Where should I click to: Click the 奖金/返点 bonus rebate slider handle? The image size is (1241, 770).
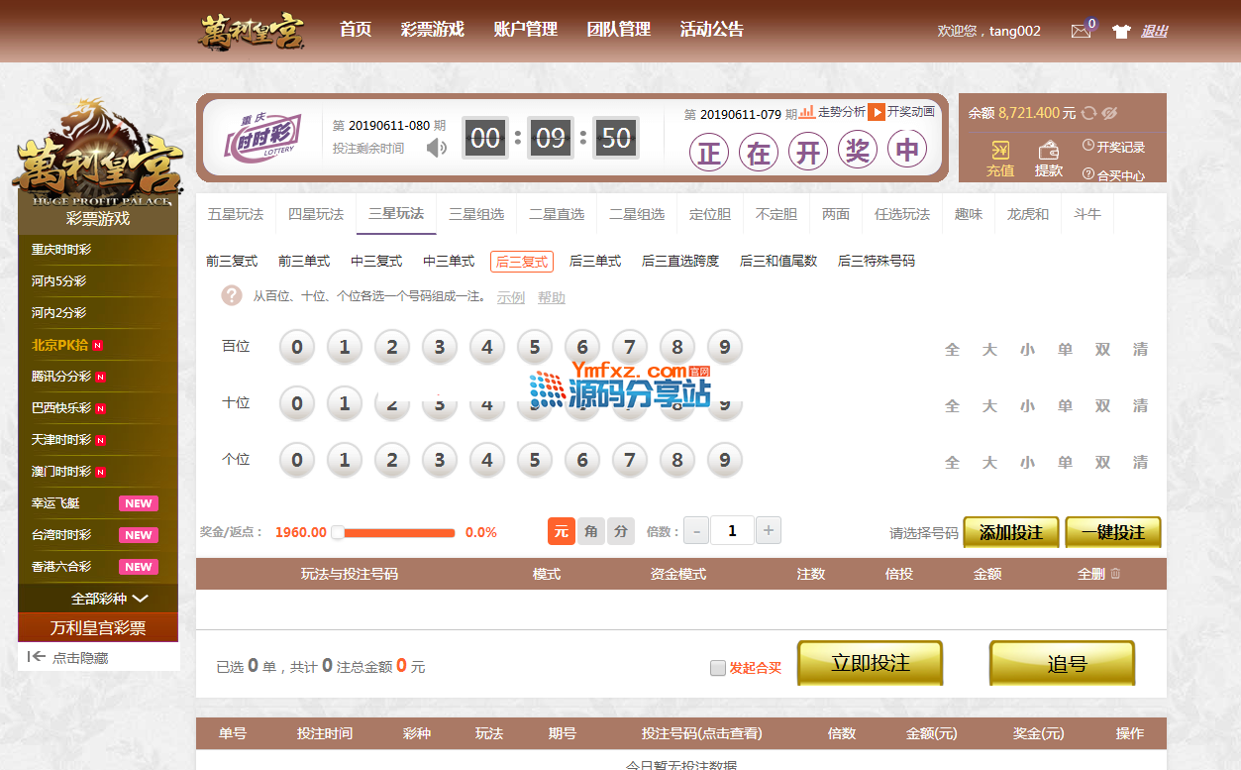(338, 532)
